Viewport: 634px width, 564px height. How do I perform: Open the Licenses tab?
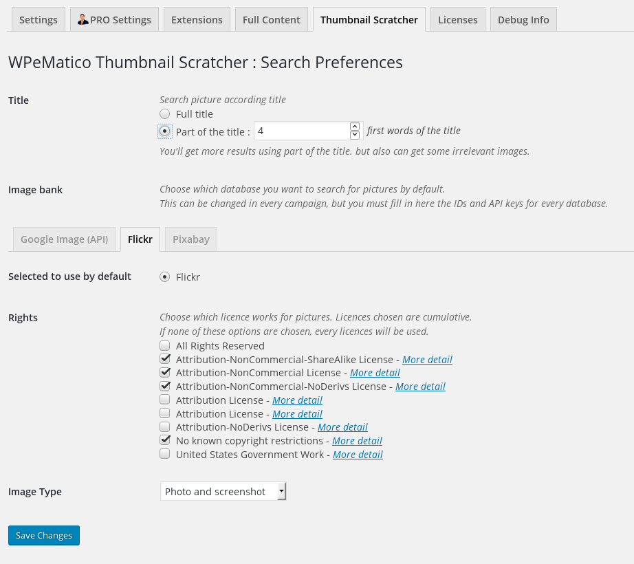point(458,19)
